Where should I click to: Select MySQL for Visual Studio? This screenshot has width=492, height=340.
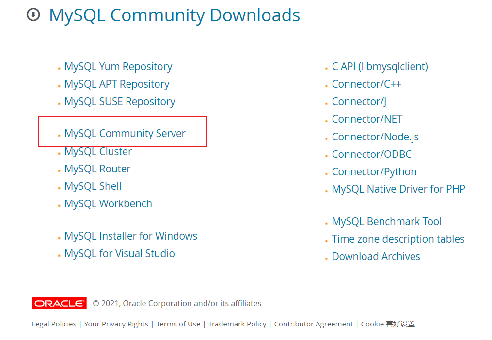coord(119,253)
